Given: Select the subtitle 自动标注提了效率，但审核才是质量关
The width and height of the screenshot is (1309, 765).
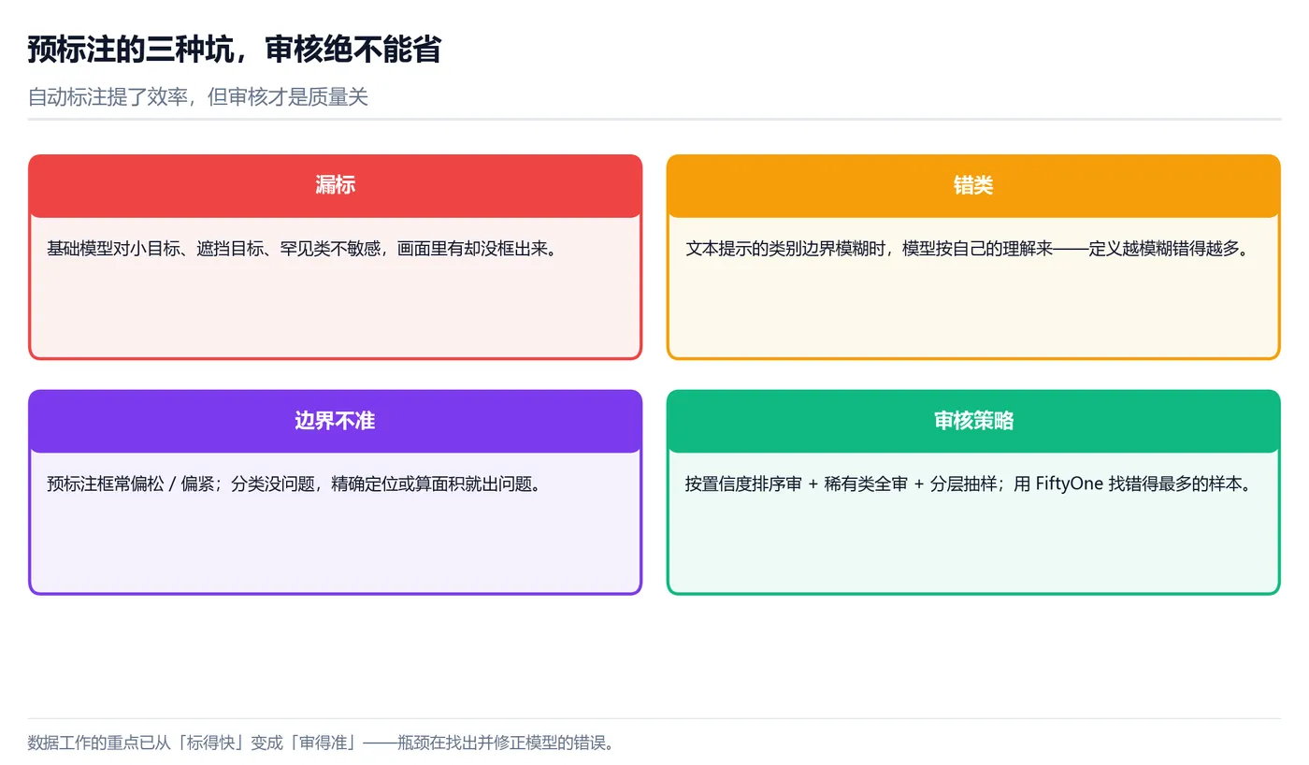Looking at the screenshot, I should coord(198,96).
